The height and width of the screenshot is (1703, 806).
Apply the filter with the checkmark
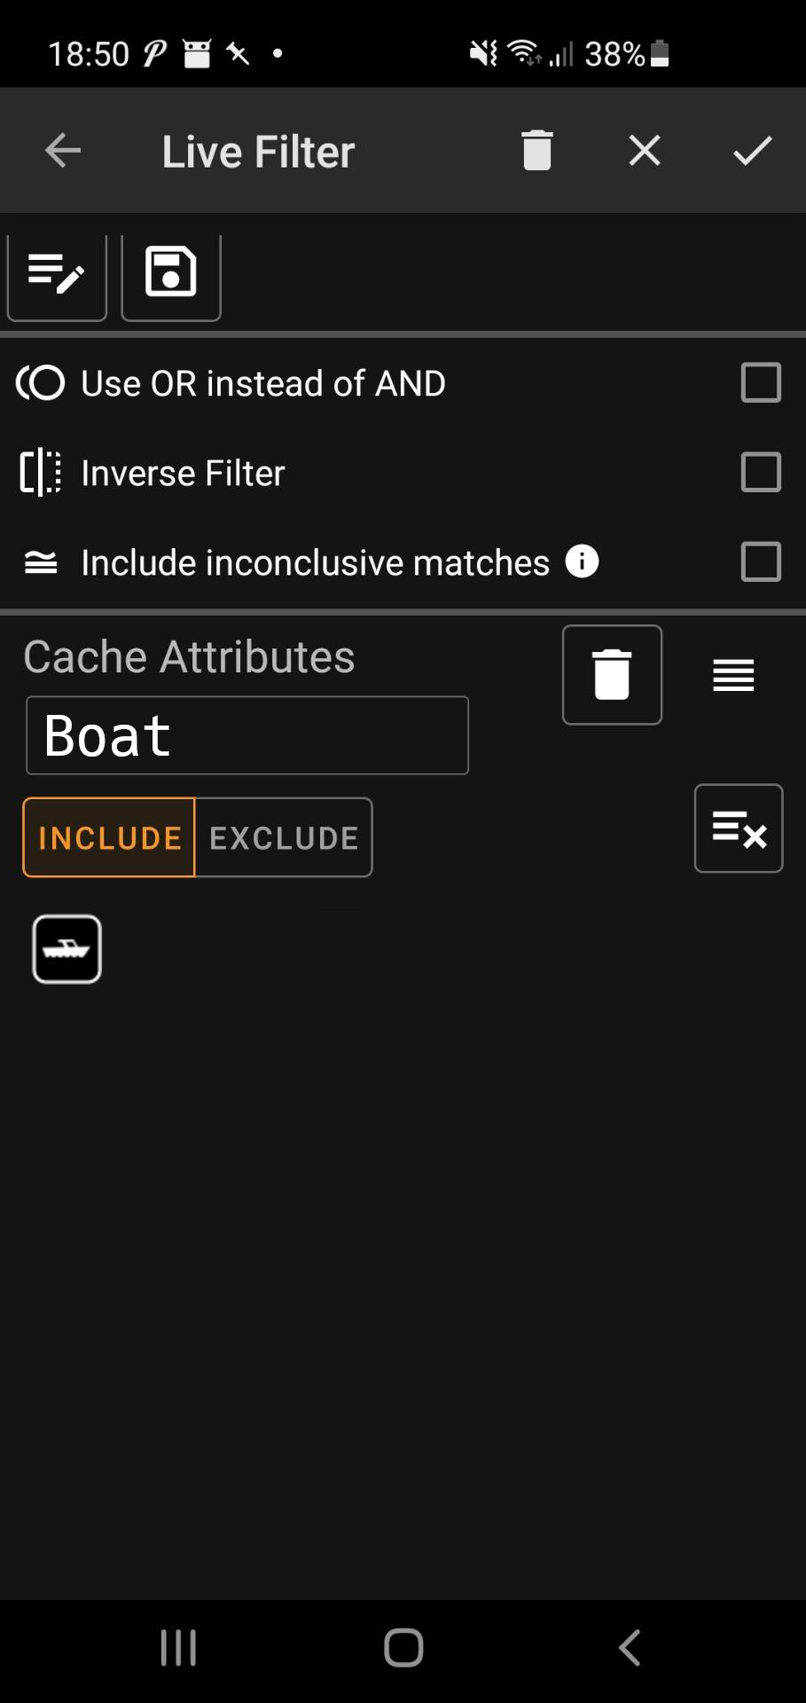[x=753, y=151]
